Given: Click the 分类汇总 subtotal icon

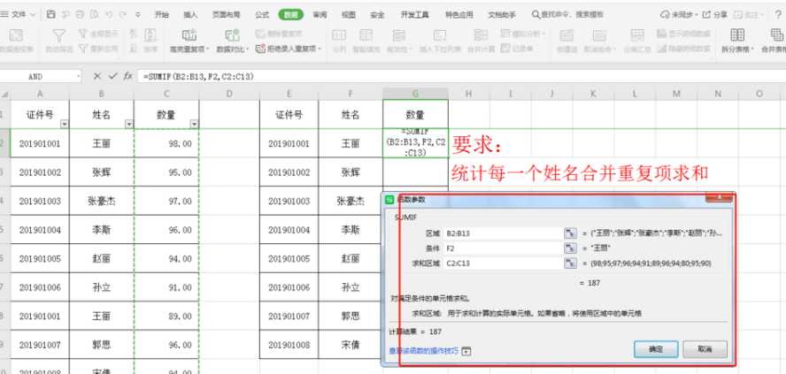Looking at the screenshot, I should click(x=637, y=35).
